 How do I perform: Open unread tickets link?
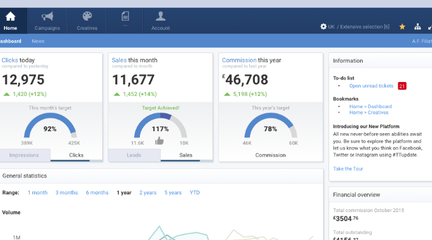[x=371, y=86]
